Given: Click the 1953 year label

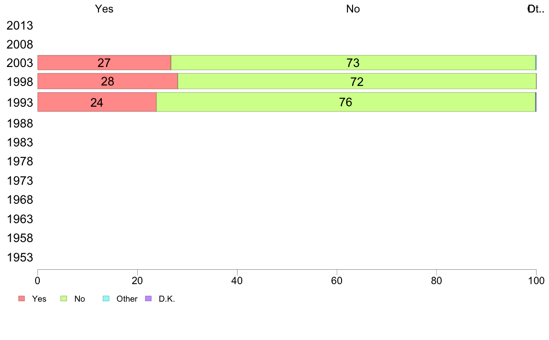Looking at the screenshot, I should coord(20,257).
